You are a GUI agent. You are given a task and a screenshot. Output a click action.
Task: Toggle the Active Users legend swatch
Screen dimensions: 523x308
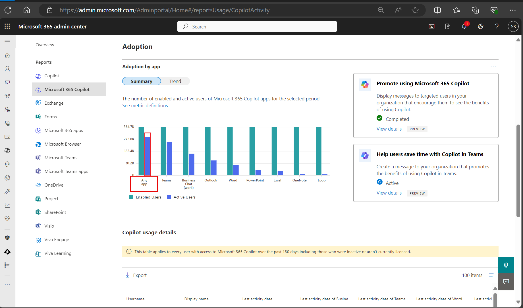point(169,197)
